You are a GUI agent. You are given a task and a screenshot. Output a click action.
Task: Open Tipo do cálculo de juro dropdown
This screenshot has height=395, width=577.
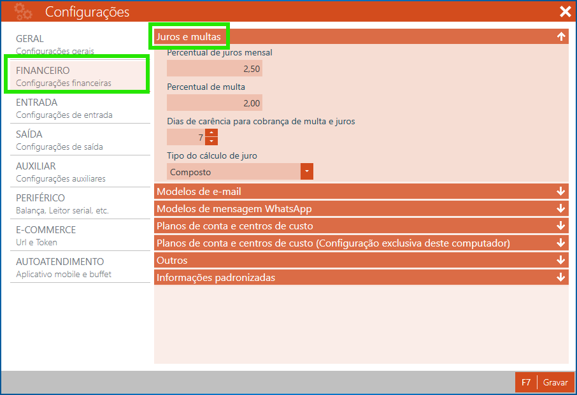307,171
